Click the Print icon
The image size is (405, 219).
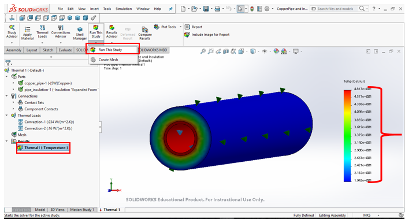tap(217, 9)
